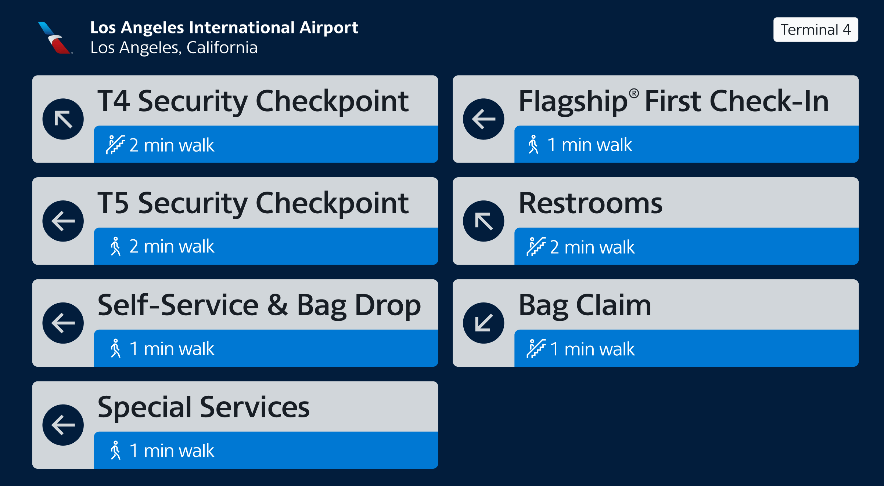The image size is (884, 486).
Task: Click escalator icon under Restrooms
Action: coord(536,247)
